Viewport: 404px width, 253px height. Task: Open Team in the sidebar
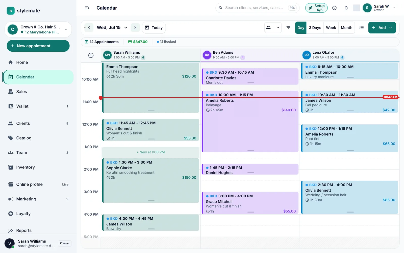[38, 153]
